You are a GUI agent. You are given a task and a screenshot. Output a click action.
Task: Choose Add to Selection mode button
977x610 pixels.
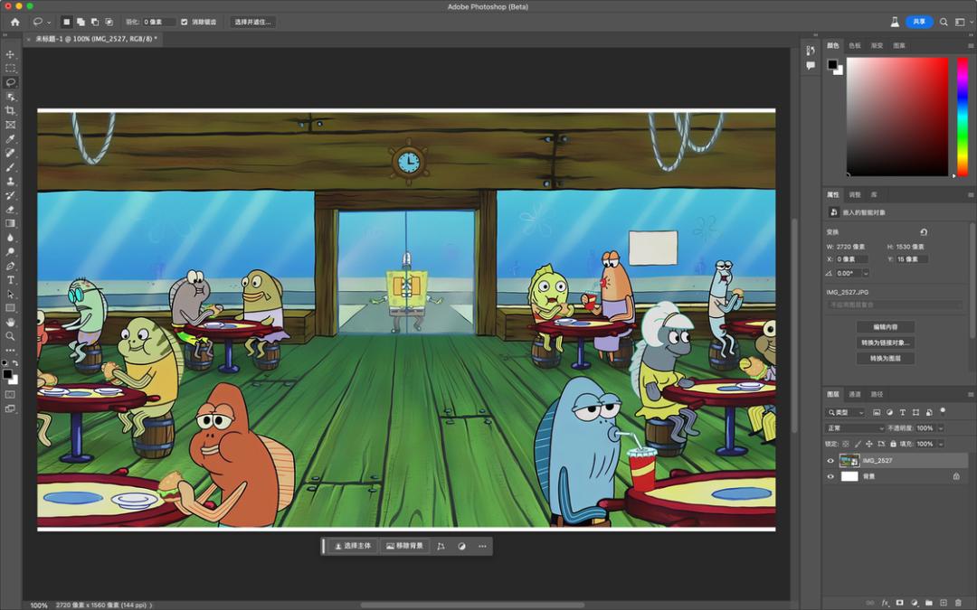tap(81, 22)
